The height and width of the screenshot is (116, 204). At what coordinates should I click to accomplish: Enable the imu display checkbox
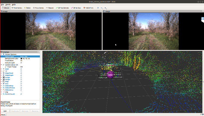point(21,92)
